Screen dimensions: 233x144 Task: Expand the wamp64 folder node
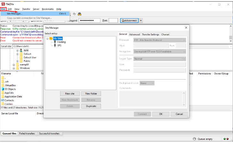coord(14,65)
